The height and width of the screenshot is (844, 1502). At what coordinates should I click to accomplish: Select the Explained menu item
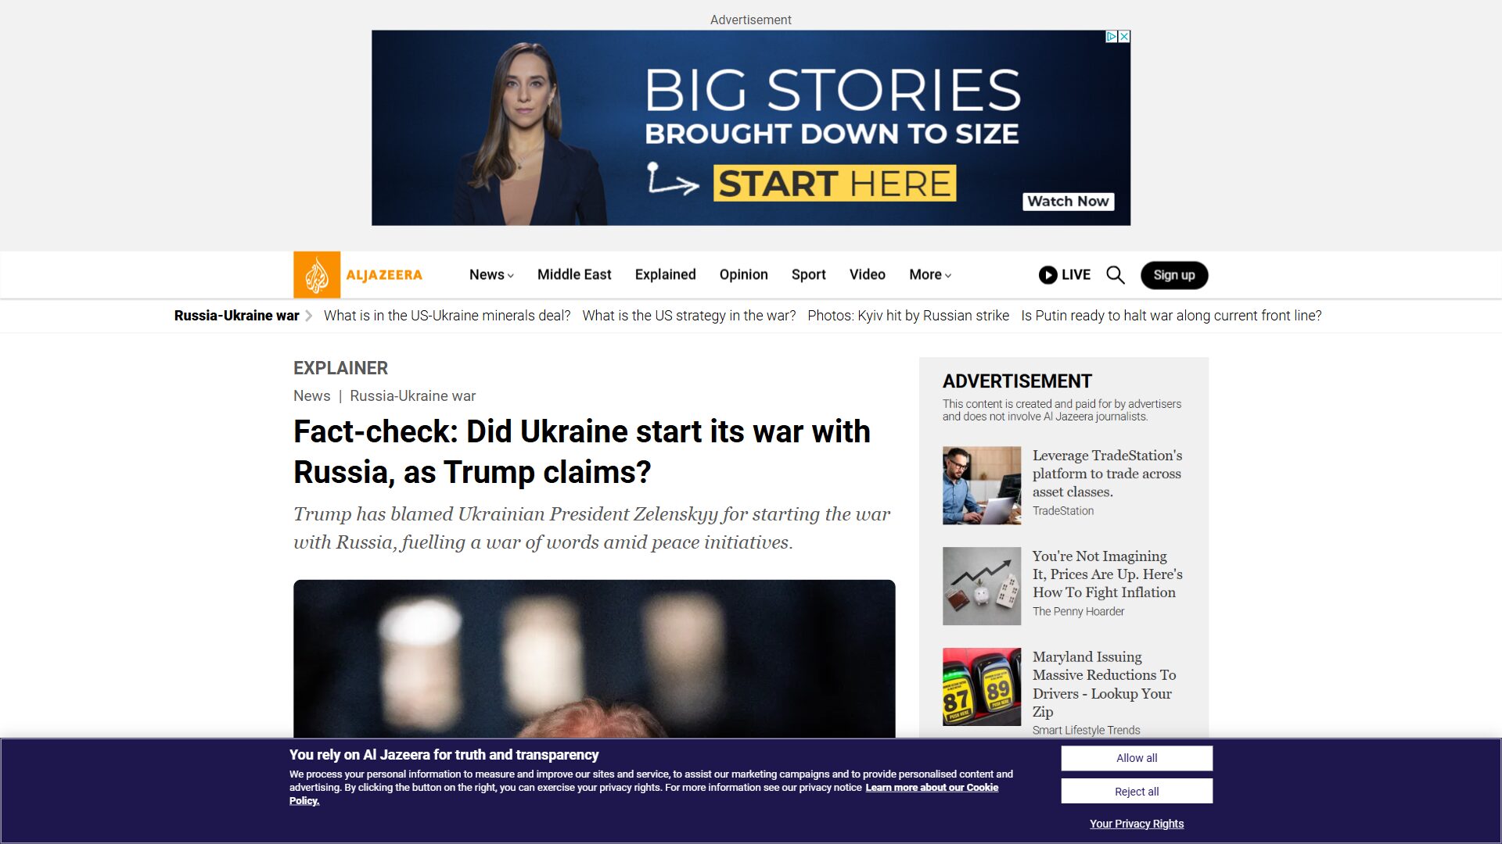pyautogui.click(x=665, y=275)
